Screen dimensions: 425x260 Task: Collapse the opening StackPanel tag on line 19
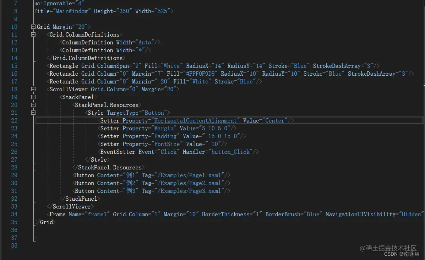(33, 97)
